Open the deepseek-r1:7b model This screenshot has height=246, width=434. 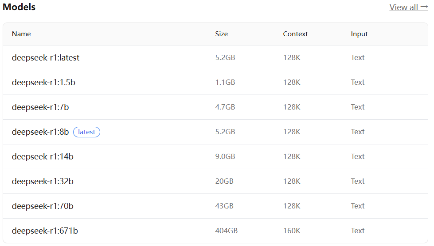point(40,107)
